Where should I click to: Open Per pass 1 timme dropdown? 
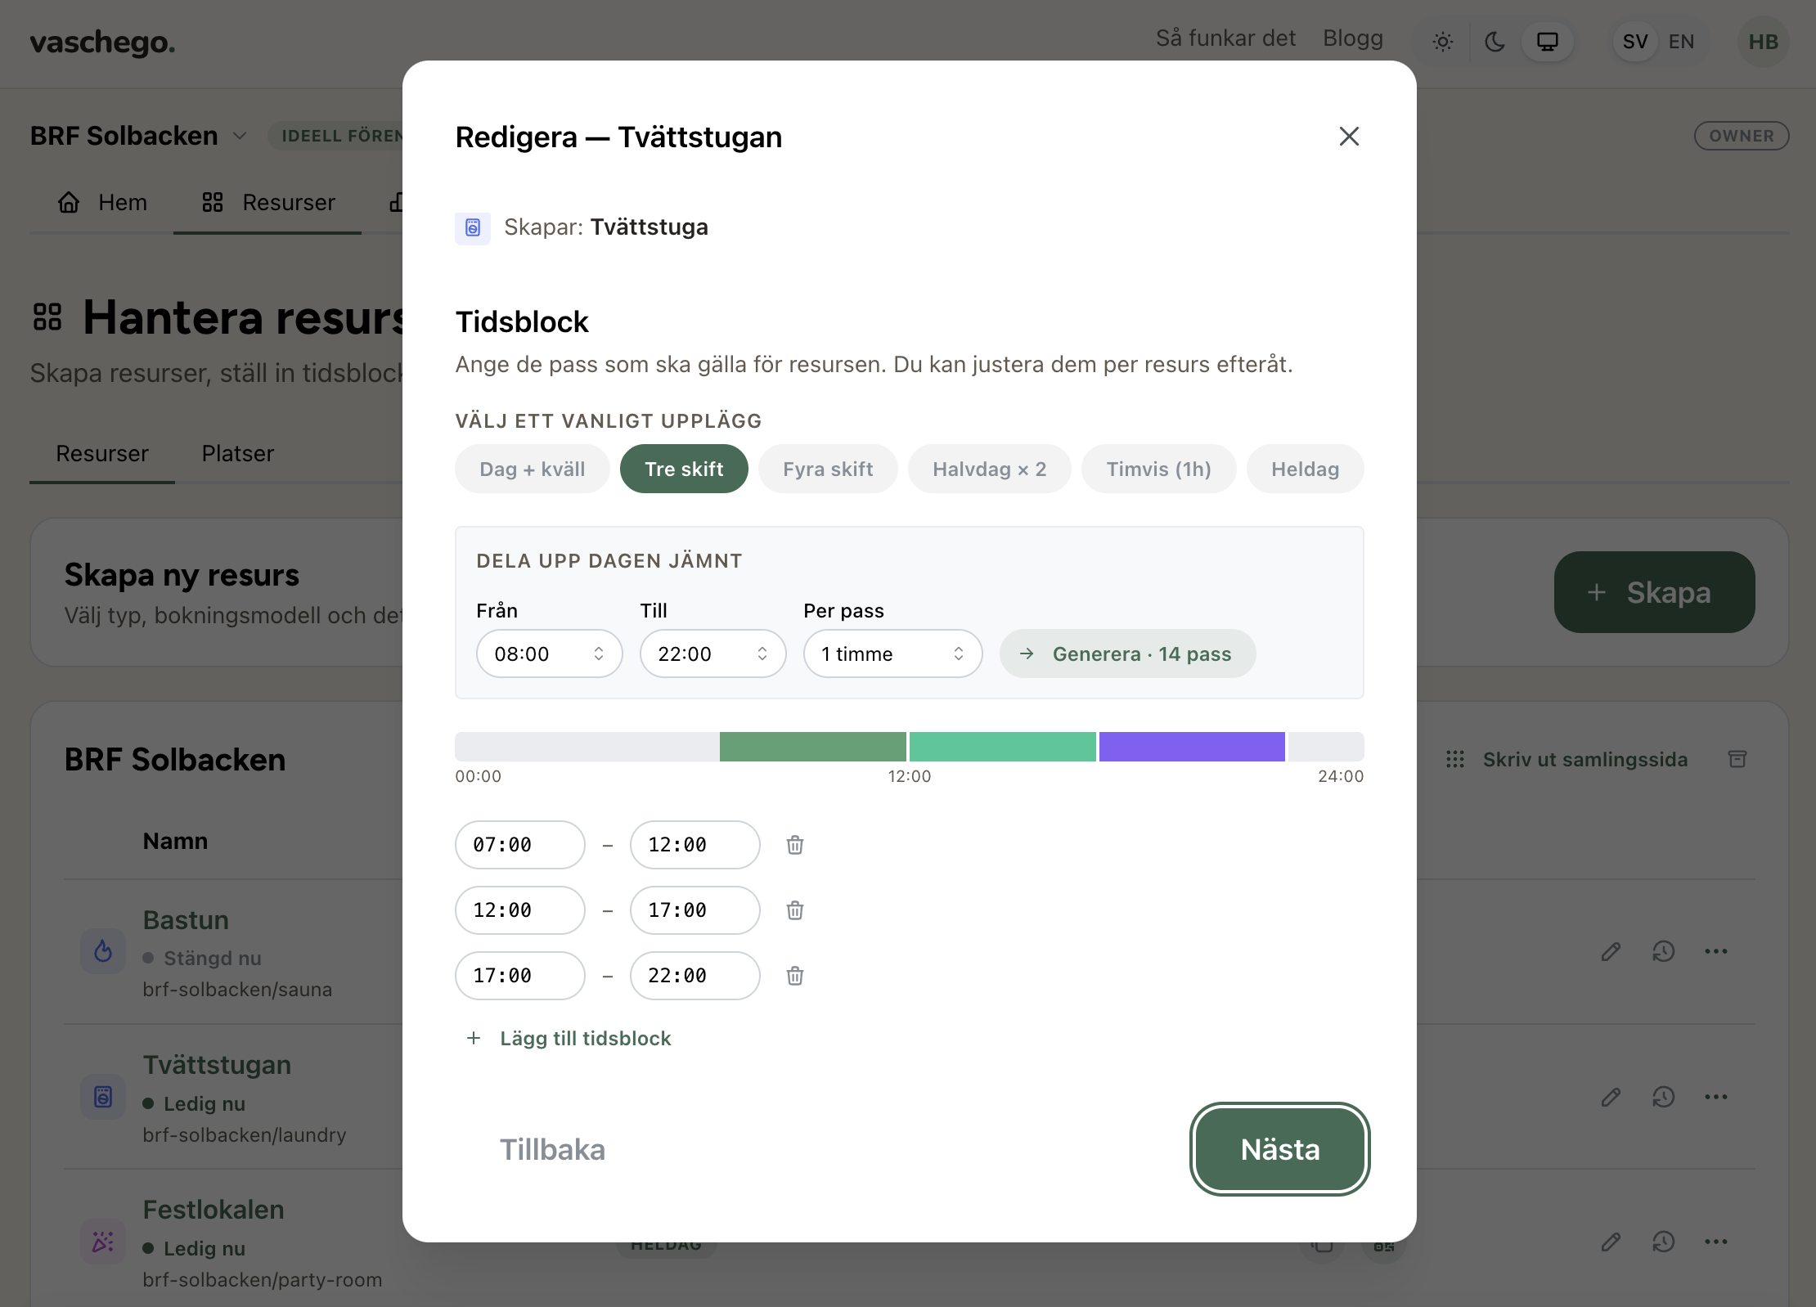[893, 653]
